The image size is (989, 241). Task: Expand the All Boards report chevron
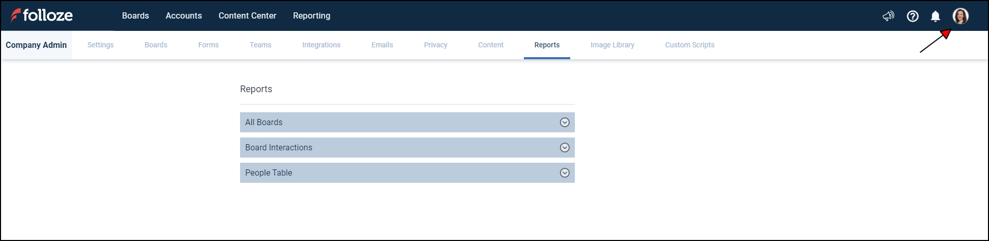coord(565,123)
